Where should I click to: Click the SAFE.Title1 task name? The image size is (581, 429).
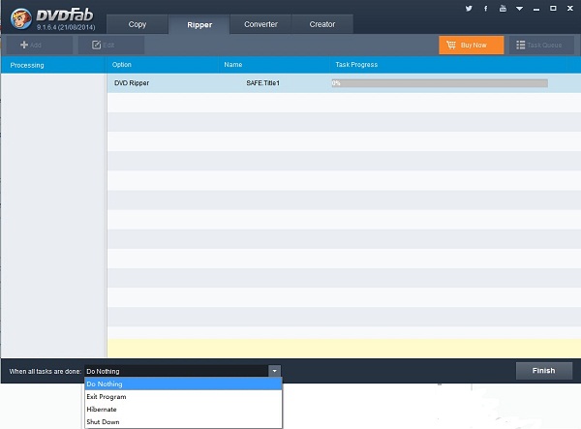[262, 83]
